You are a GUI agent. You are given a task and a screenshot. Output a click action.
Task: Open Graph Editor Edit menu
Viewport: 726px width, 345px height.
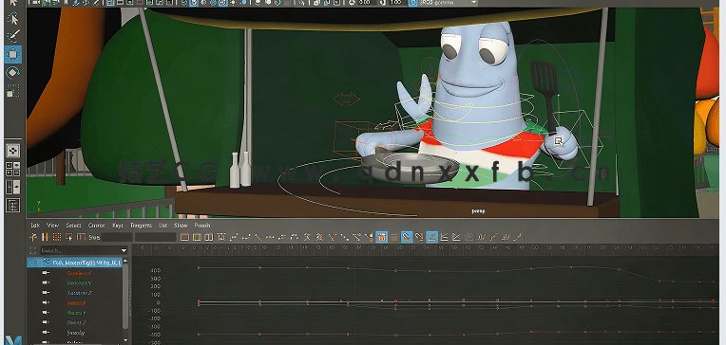[35, 226]
